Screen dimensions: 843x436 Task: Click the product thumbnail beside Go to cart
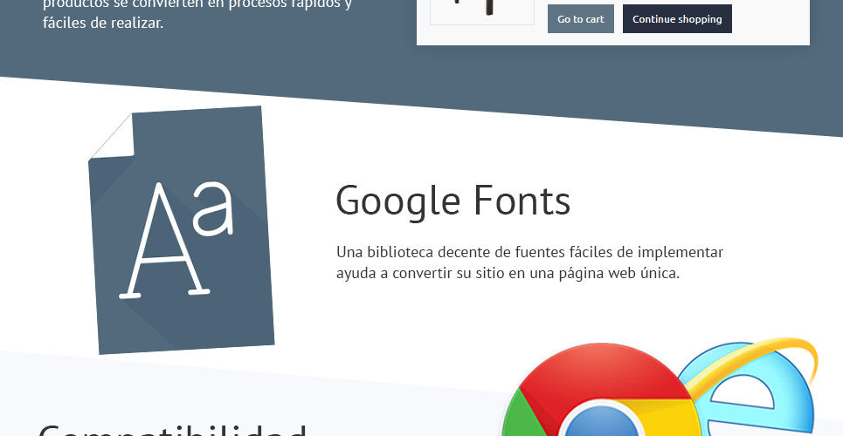(481, 12)
